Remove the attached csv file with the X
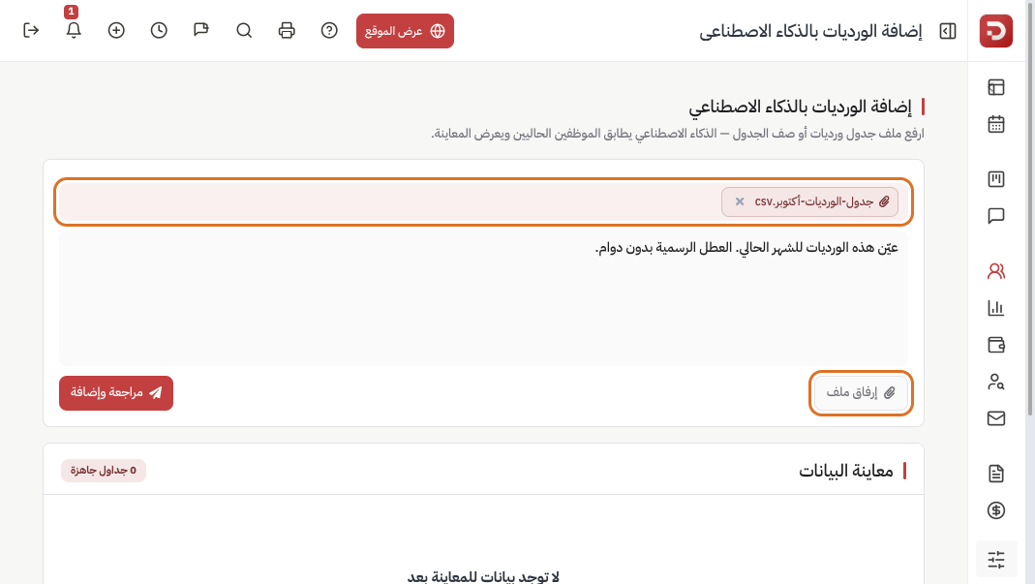Viewport: 1035px width, 584px height. pos(740,201)
